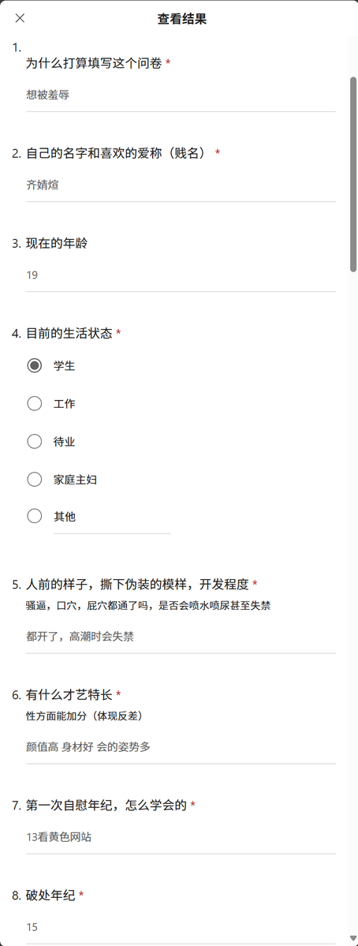This screenshot has width=358, height=946.
Task: Click the answer field of question 8
Action: [181, 927]
